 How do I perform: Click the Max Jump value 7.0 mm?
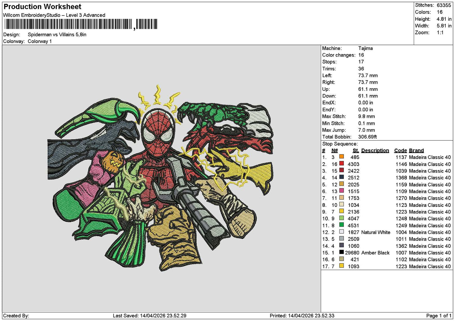(367, 130)
